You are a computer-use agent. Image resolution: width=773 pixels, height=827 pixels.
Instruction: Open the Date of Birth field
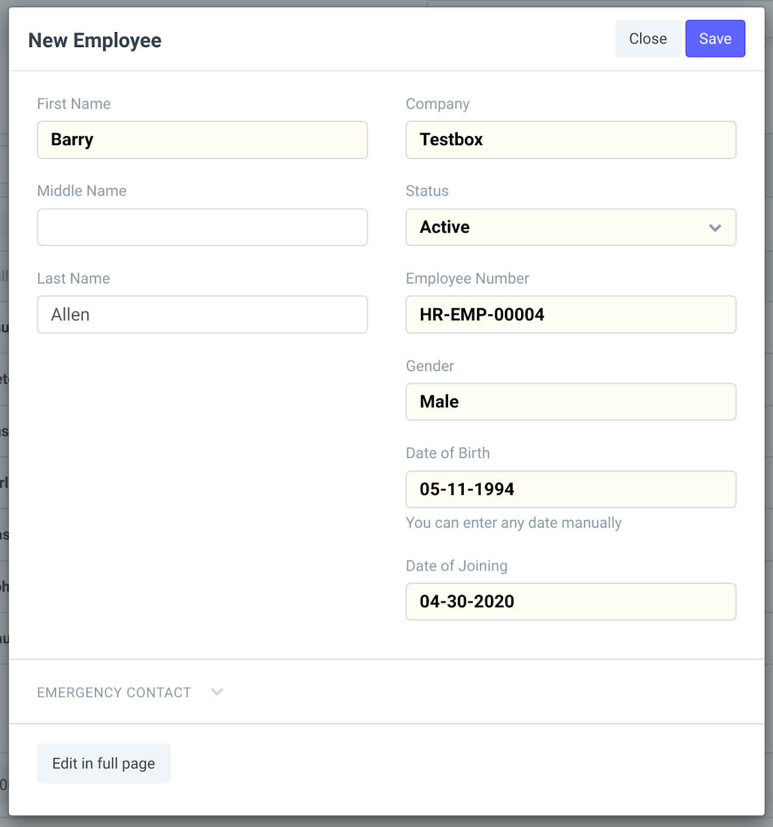coord(571,489)
